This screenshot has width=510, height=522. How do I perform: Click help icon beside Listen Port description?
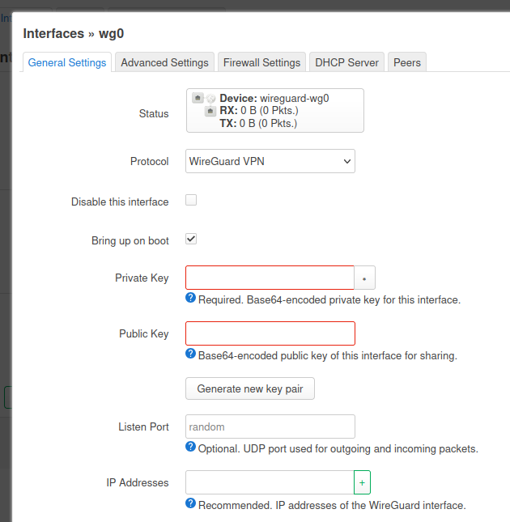(x=190, y=447)
